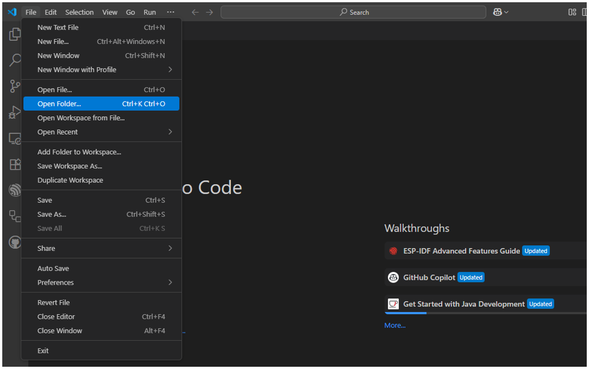Click the Search command center field
The width and height of the screenshot is (589, 369).
click(x=353, y=12)
